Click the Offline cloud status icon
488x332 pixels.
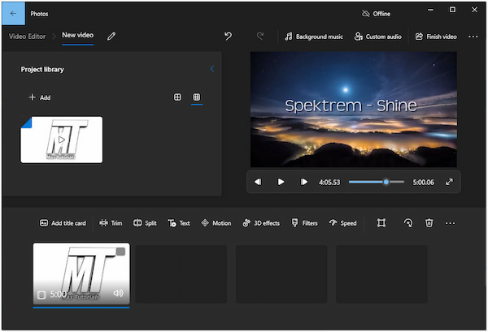[365, 13]
